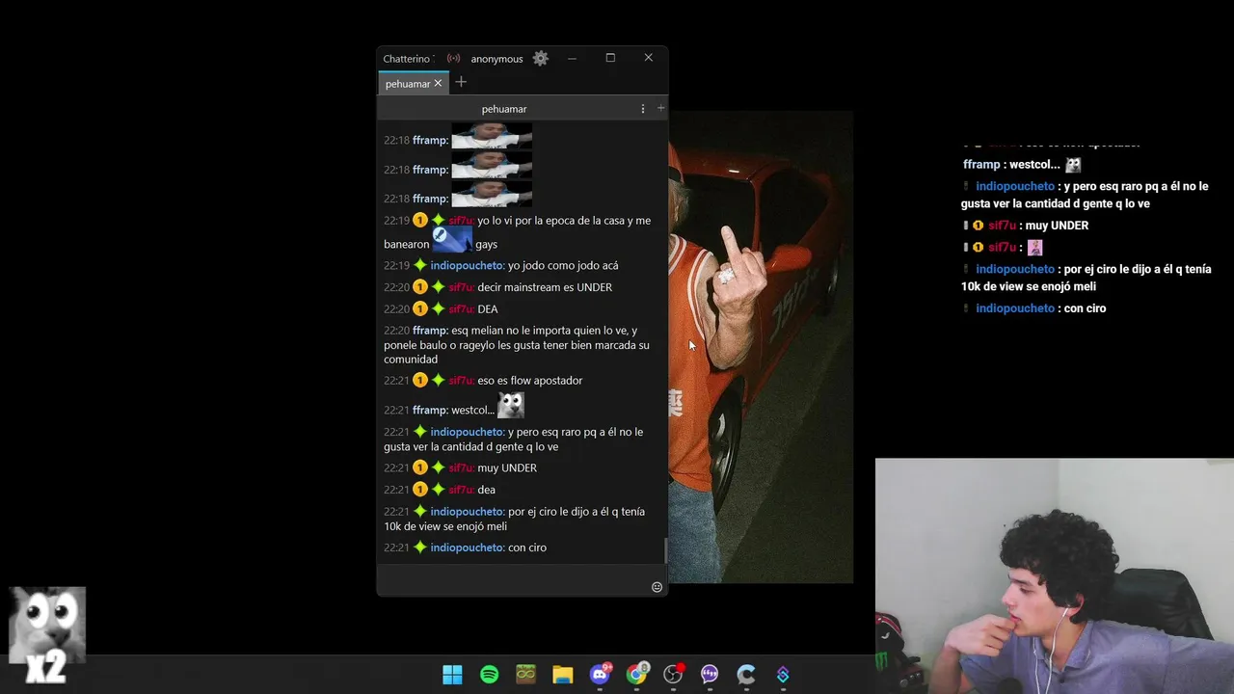Click green badge on 'y pero esq raro'
Image resolution: width=1234 pixels, height=694 pixels.
[x=419, y=432]
